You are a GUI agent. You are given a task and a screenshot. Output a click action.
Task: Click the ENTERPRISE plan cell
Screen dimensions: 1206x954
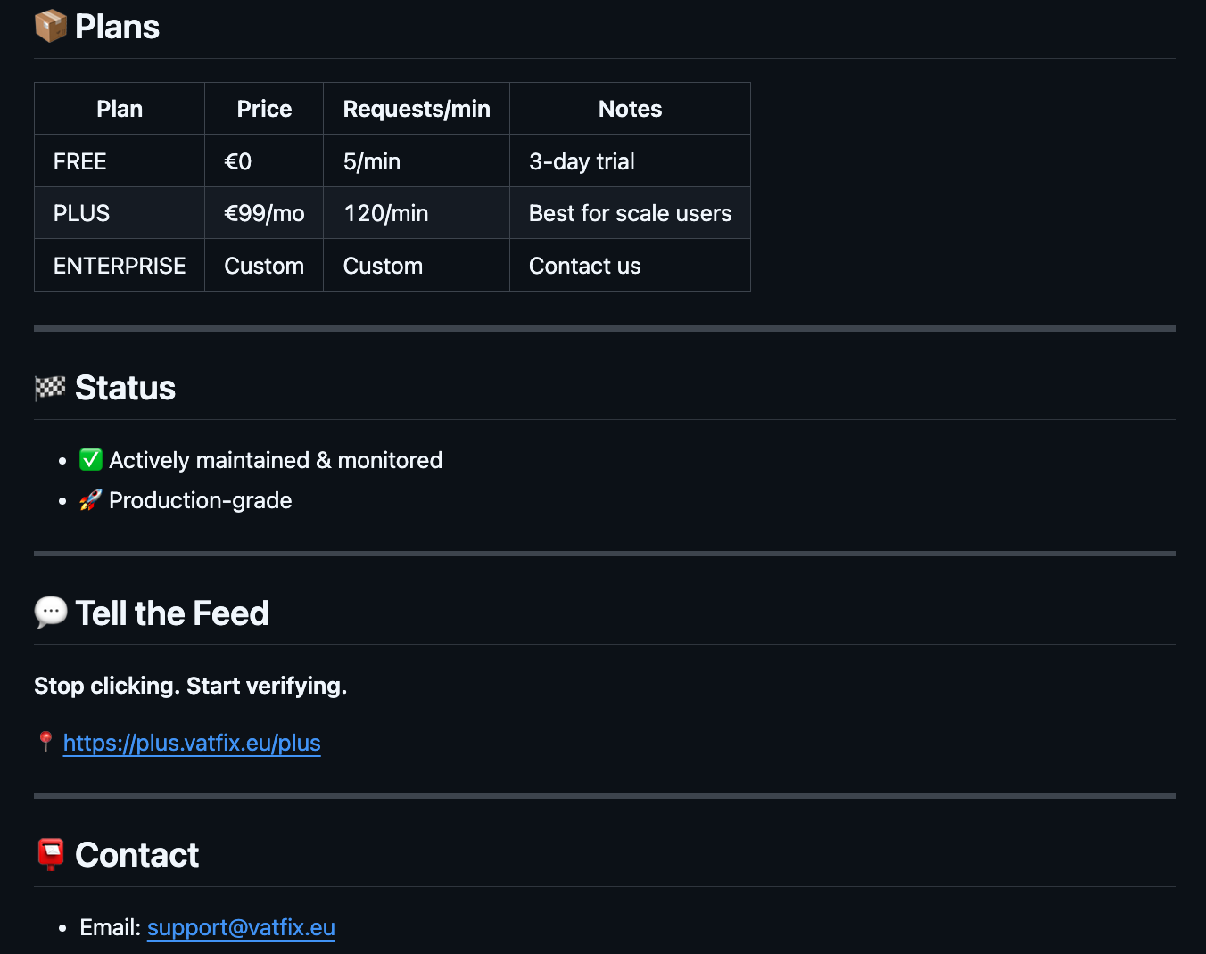(120, 265)
